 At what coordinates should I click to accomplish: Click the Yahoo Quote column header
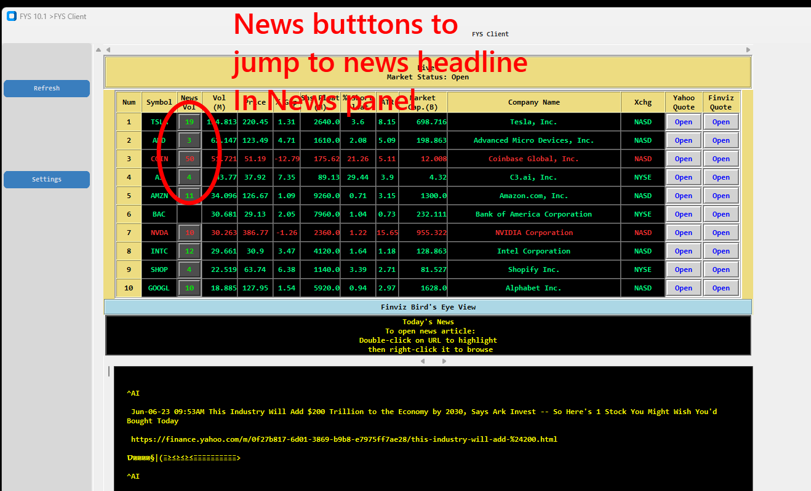tap(684, 102)
